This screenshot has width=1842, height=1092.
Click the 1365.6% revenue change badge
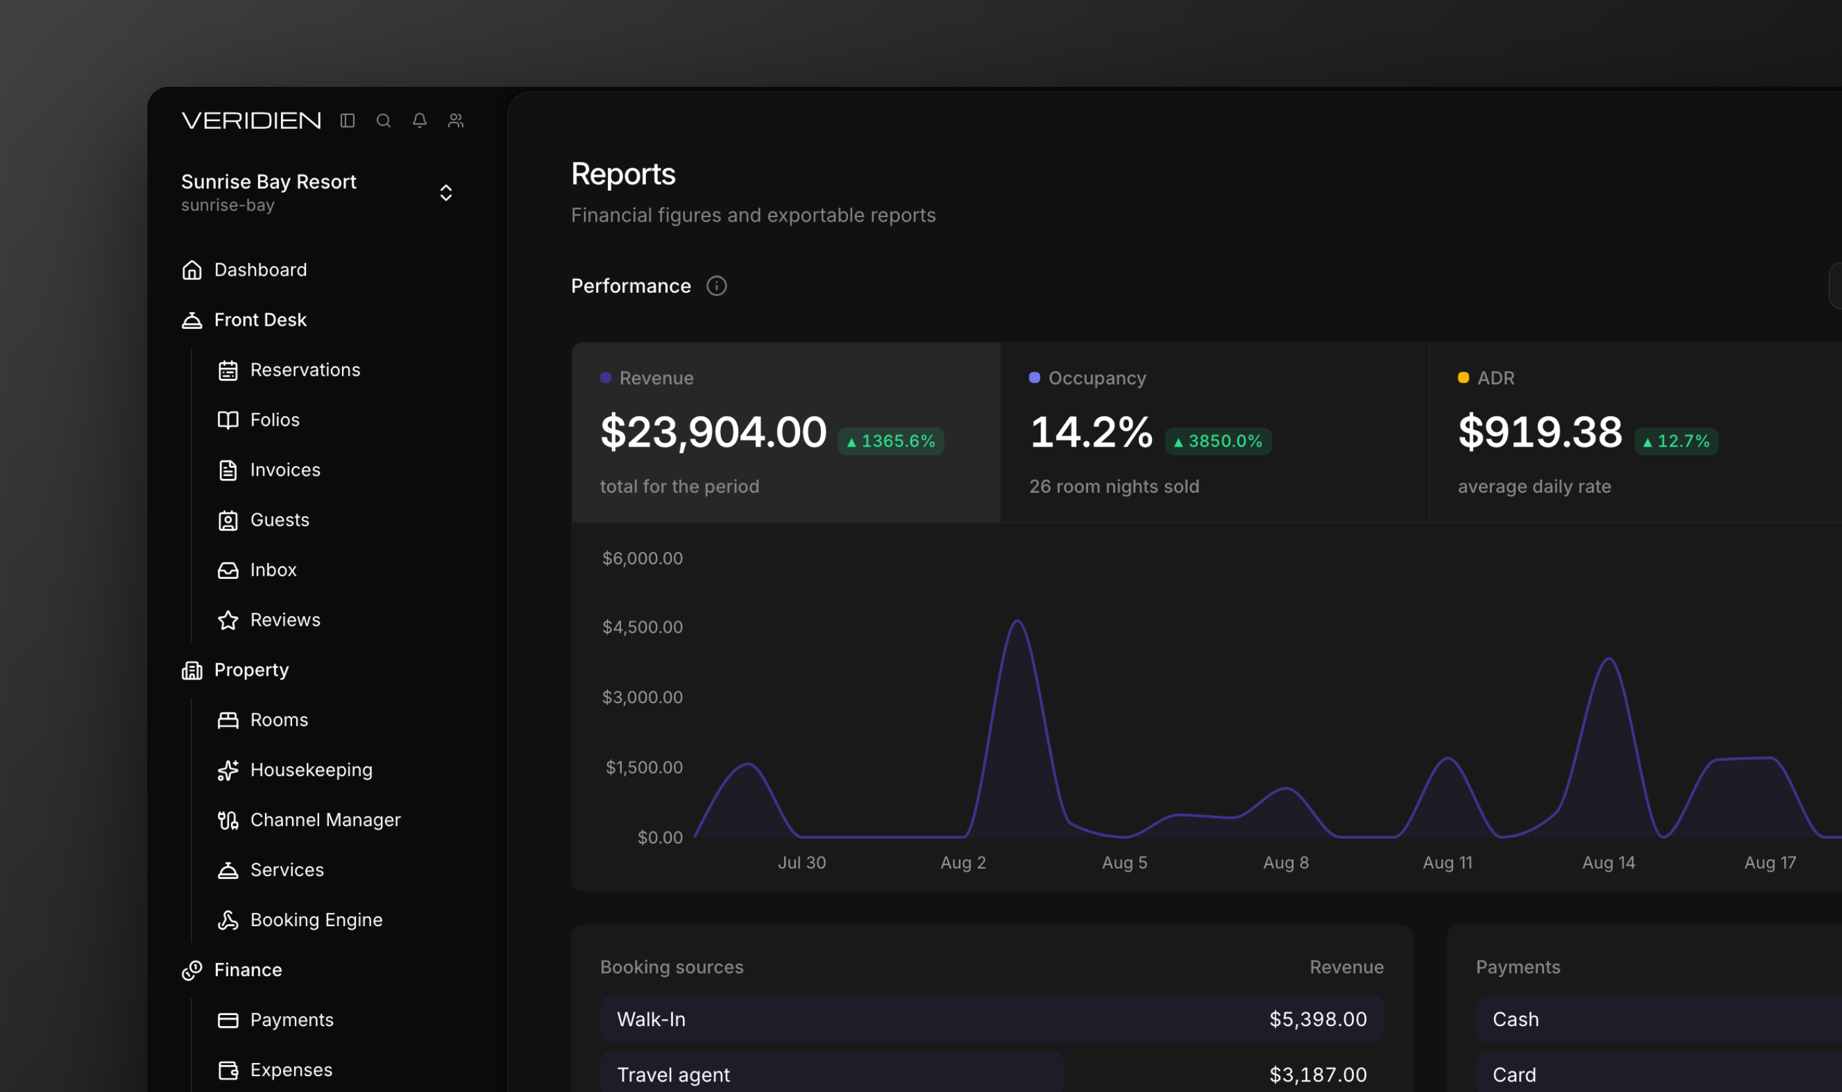[891, 441]
